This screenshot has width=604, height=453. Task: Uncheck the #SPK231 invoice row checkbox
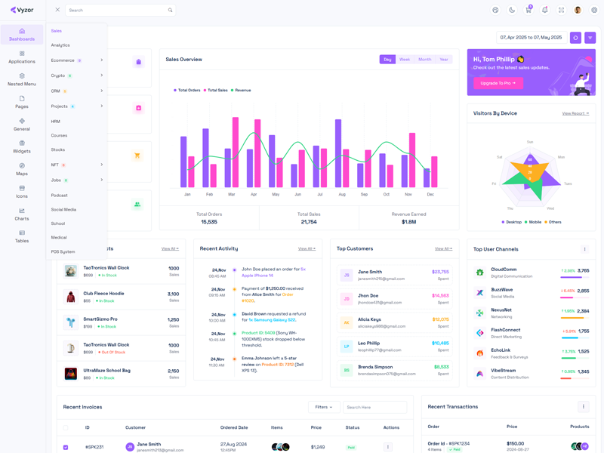(x=66, y=447)
